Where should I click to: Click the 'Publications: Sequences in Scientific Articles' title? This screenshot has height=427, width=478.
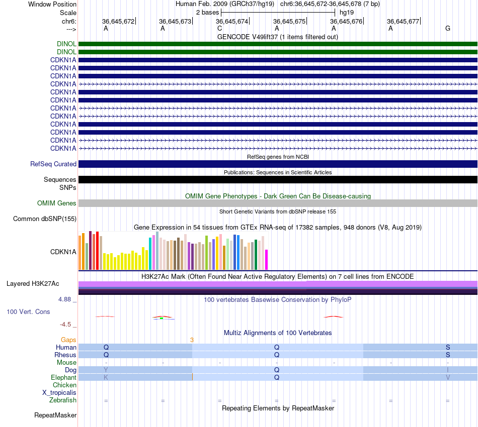(278, 172)
